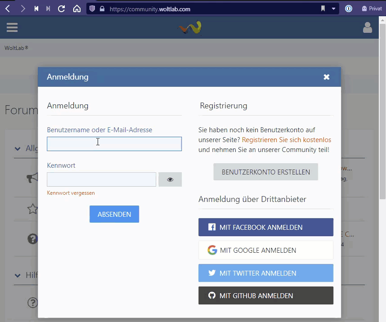The width and height of the screenshot is (386, 322).
Task: Open the hamburger main menu
Action: coord(12,27)
